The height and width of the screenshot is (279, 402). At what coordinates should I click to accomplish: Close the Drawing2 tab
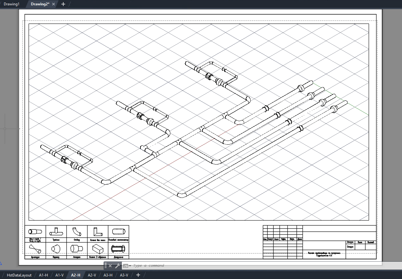54,4
